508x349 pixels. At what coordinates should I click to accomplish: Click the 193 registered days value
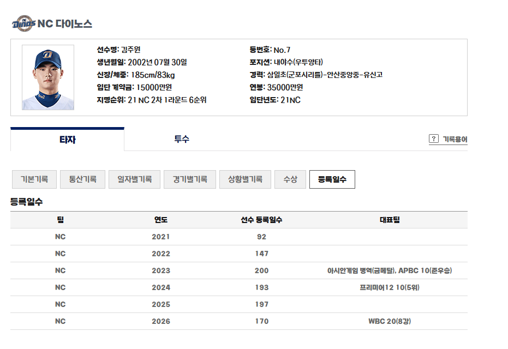pos(262,287)
